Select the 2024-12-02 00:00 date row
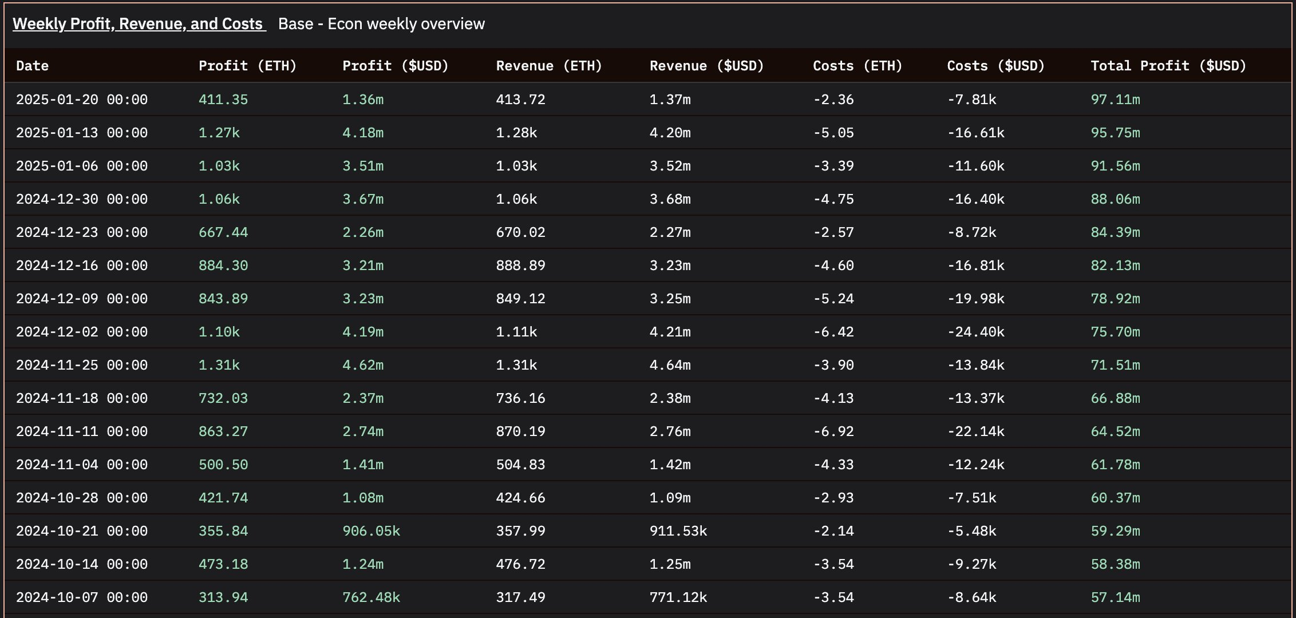This screenshot has height=618, width=1296. pos(82,332)
